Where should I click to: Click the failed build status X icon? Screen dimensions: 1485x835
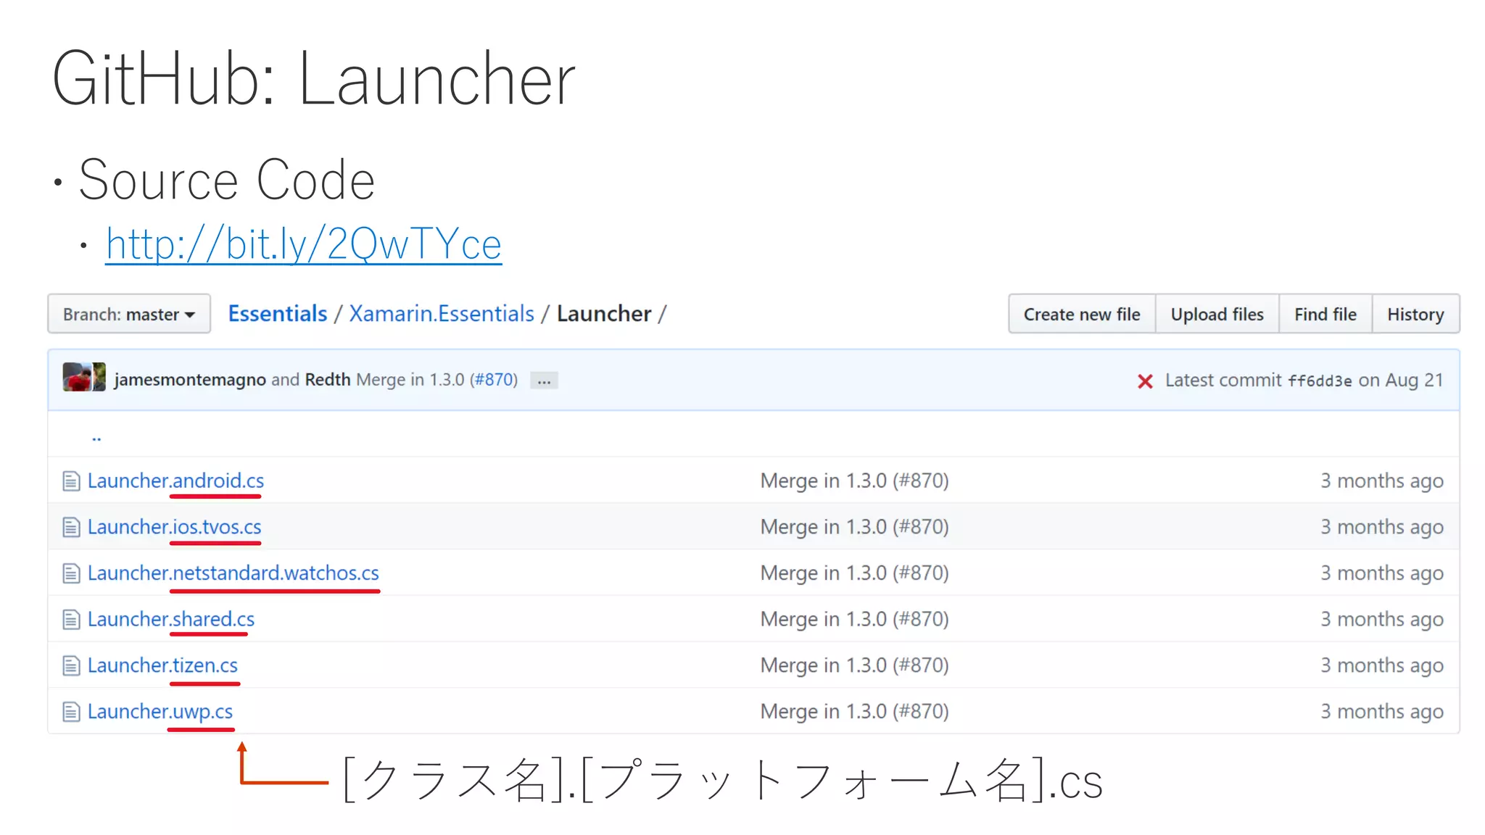pyautogui.click(x=1145, y=381)
